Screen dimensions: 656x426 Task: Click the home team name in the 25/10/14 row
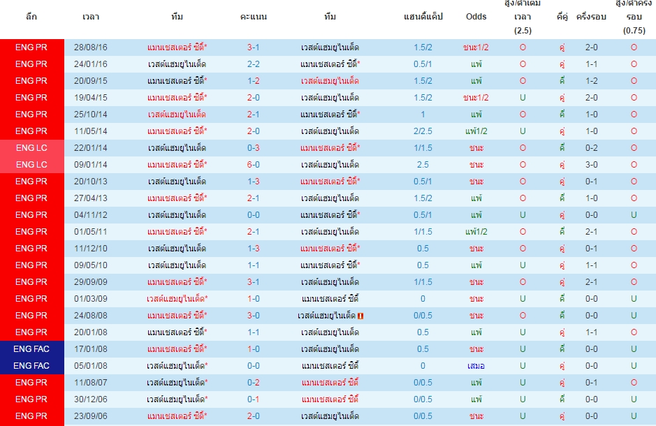(x=177, y=114)
